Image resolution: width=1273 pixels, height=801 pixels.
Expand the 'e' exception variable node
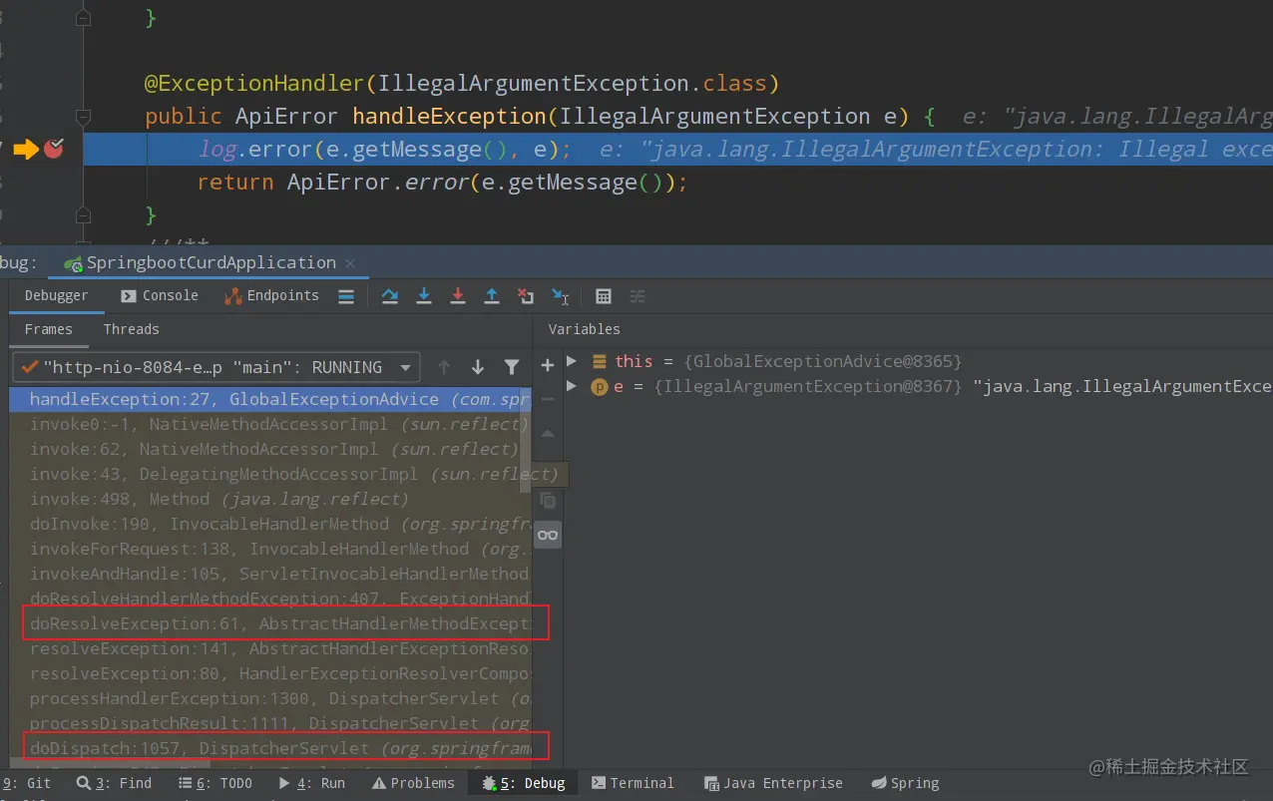click(572, 386)
